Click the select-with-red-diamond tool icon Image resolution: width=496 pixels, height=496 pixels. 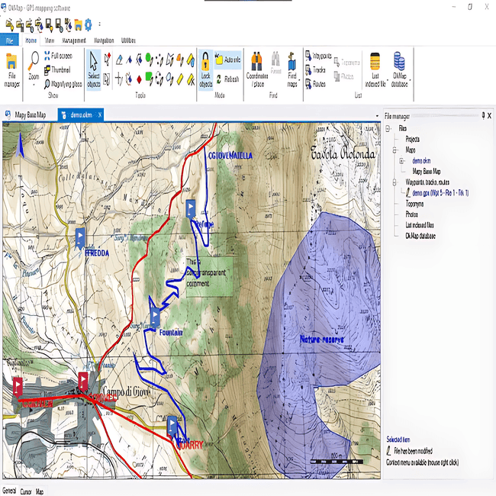pos(108,60)
